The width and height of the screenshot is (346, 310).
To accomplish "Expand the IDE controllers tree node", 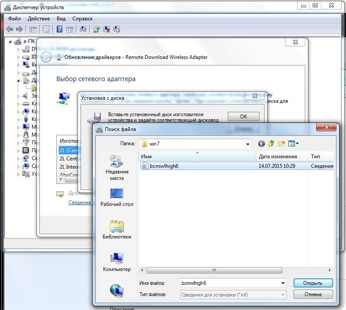I will click(x=18, y=57).
